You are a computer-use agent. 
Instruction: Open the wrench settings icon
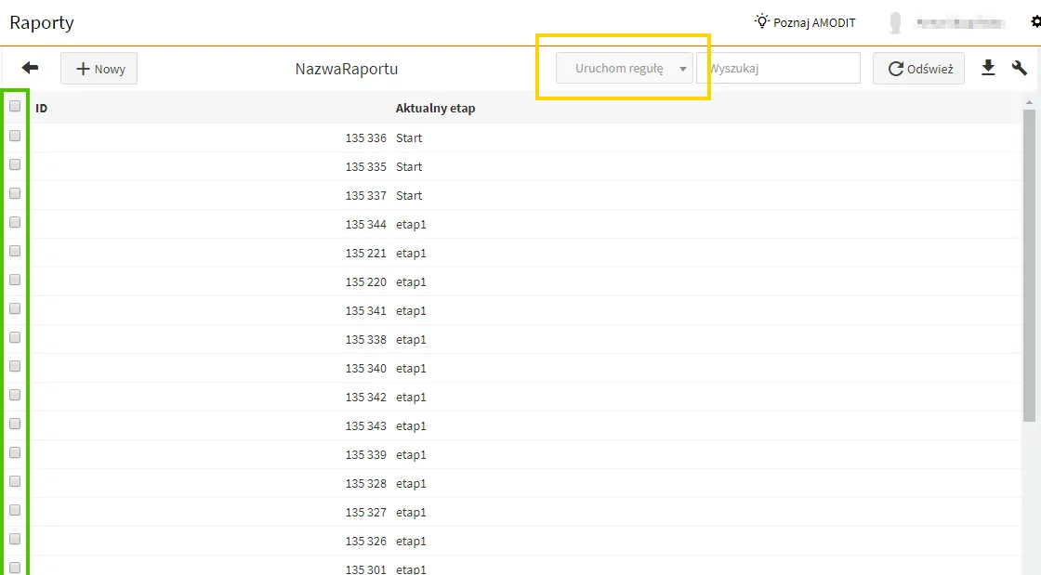click(1019, 68)
